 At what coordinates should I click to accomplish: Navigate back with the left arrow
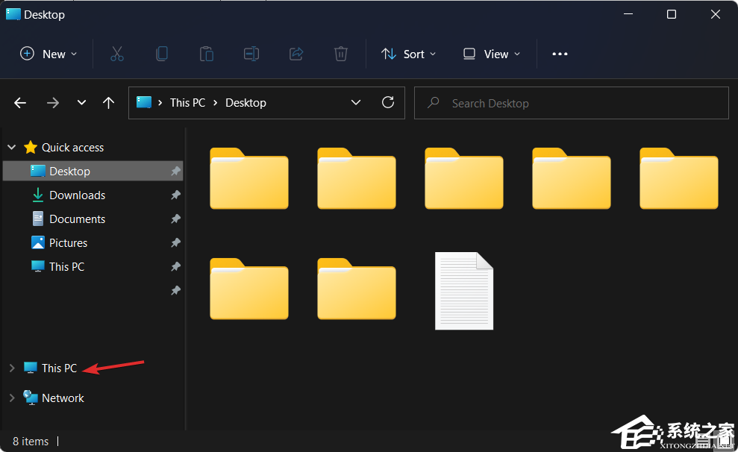(x=20, y=103)
